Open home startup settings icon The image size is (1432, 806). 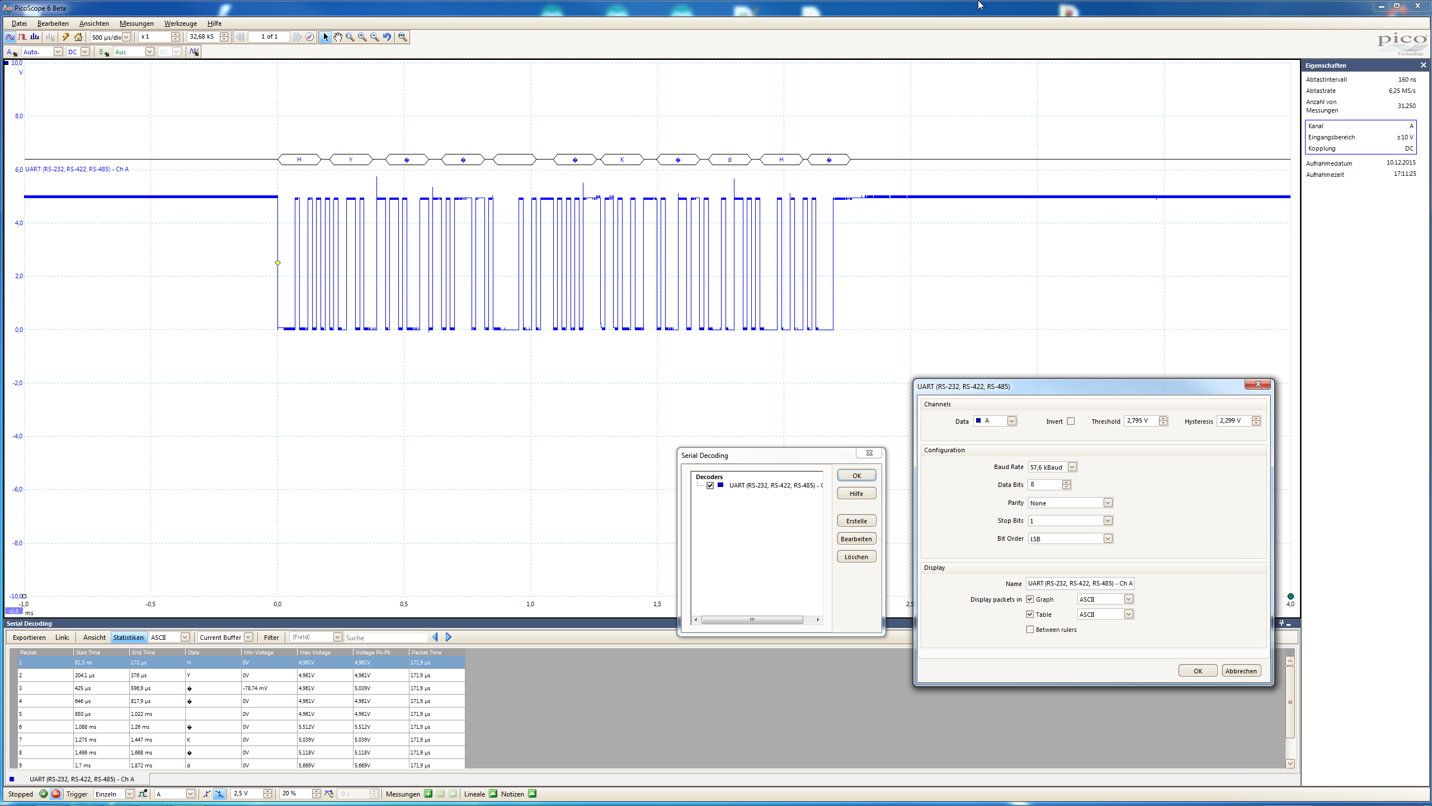click(x=78, y=37)
